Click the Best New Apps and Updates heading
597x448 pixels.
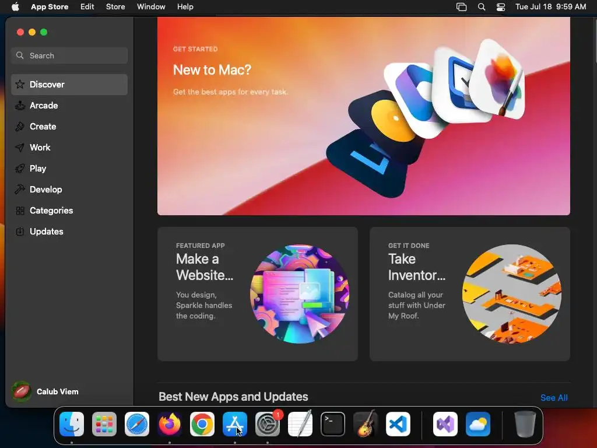point(233,397)
